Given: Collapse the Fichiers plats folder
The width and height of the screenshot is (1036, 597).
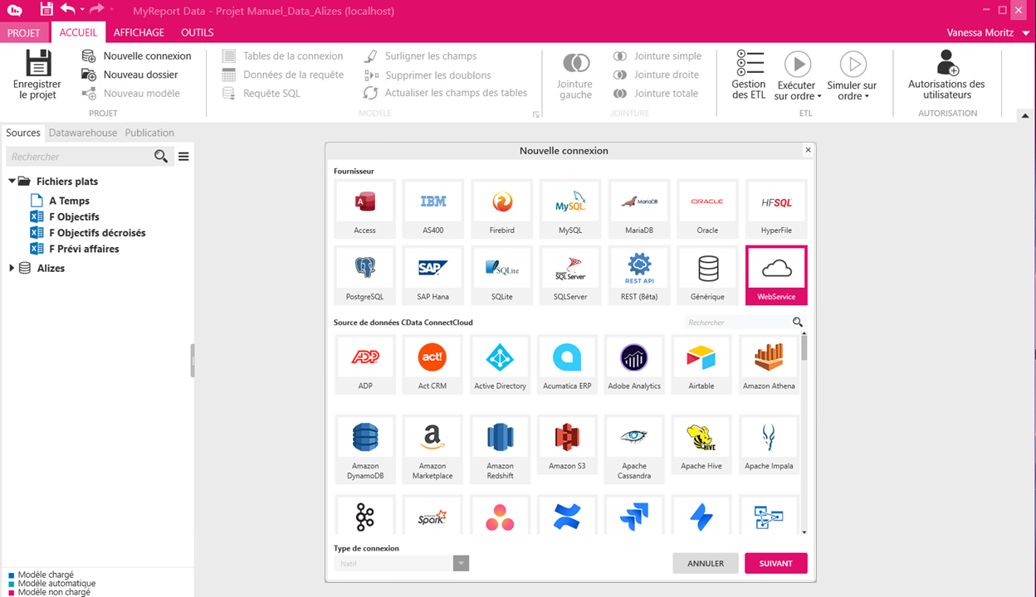Looking at the screenshot, I should [12, 181].
